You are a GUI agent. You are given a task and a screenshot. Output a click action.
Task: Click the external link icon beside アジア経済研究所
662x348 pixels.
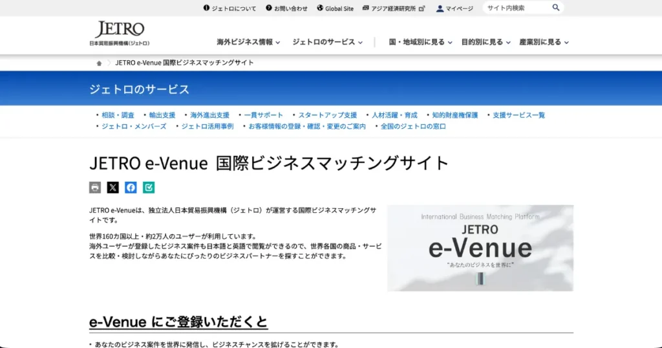(422, 8)
